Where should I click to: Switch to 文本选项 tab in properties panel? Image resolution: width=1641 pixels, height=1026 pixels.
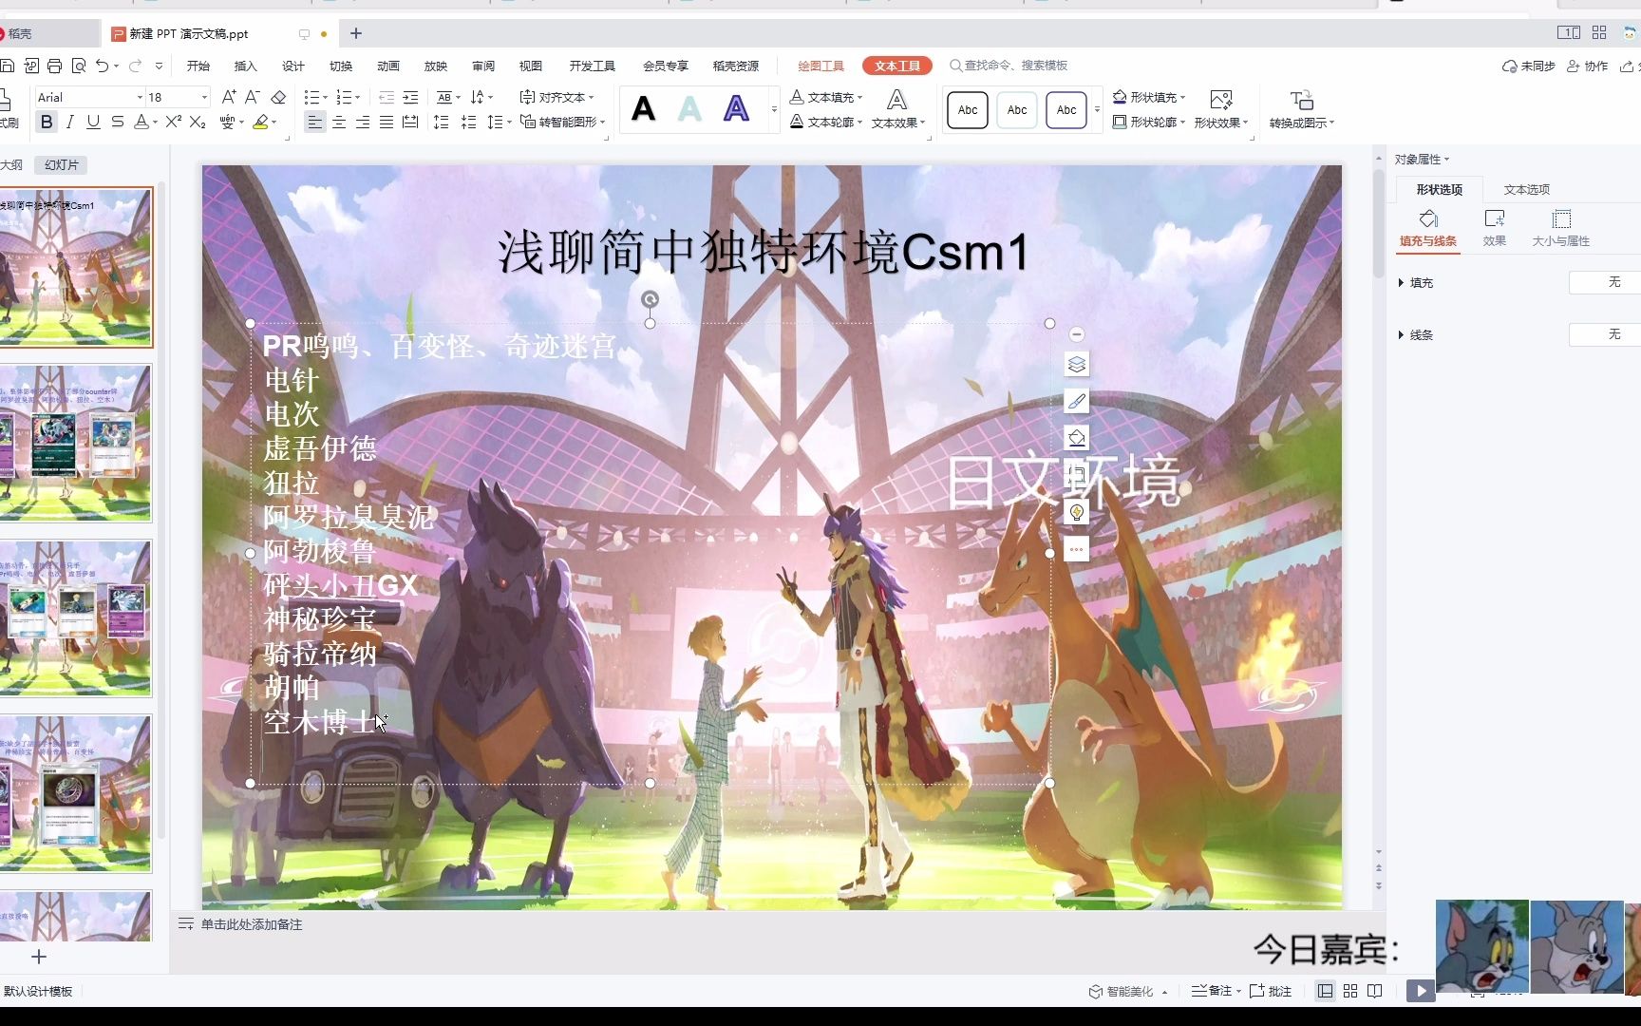point(1527,189)
